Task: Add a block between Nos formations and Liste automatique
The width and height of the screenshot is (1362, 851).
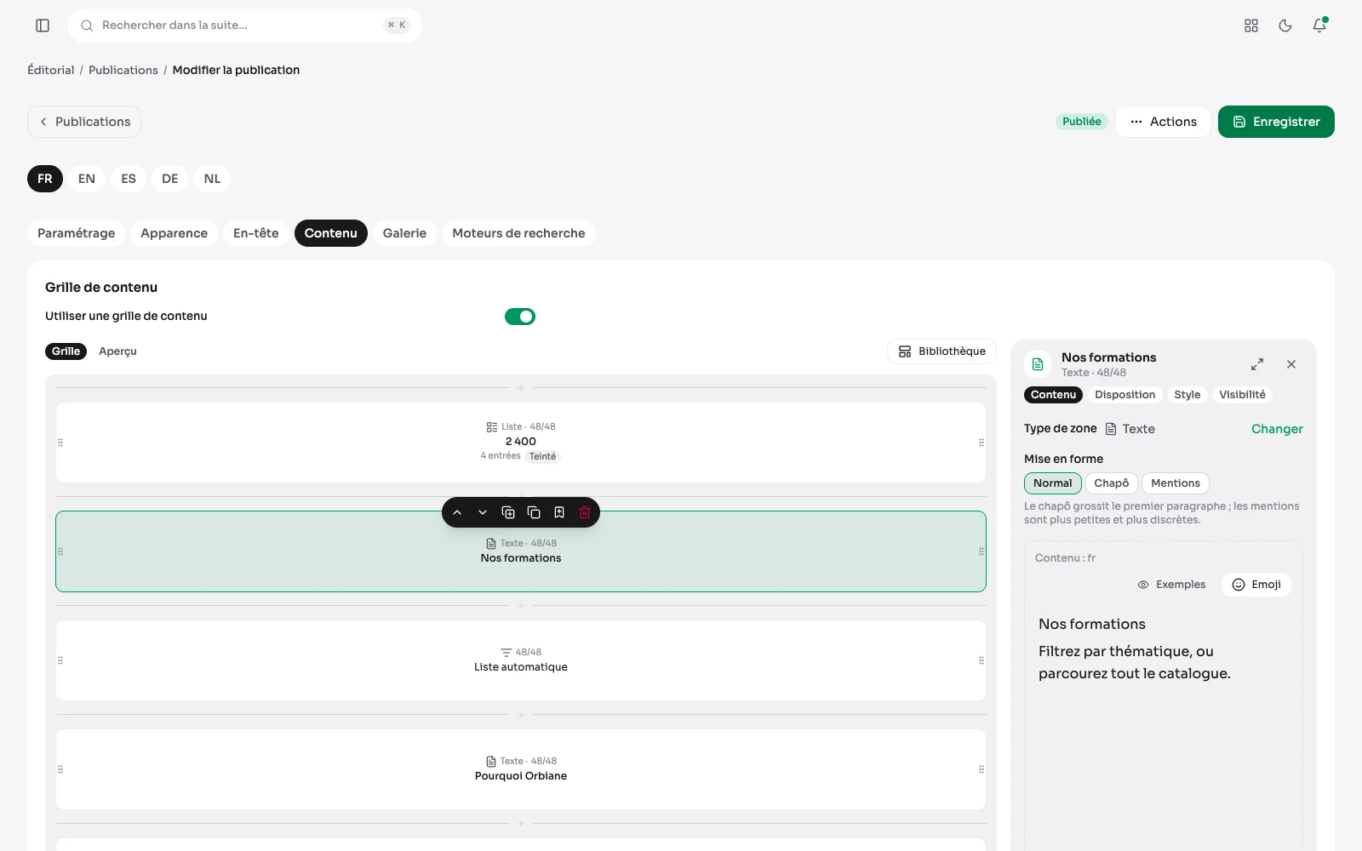Action: coord(521,606)
